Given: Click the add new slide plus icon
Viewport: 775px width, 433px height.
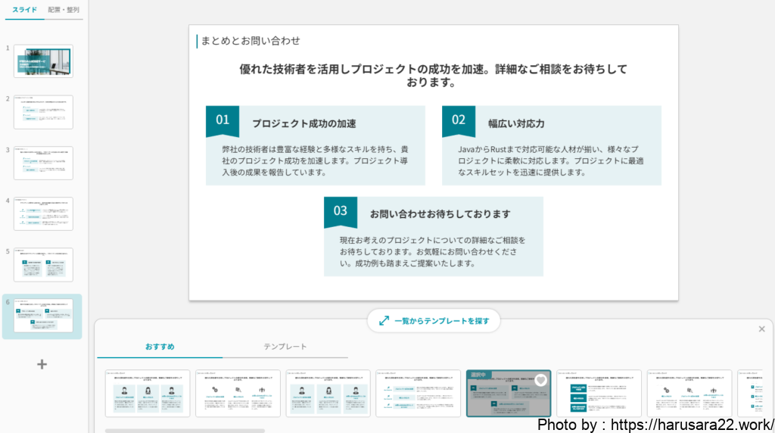Looking at the screenshot, I should pyautogui.click(x=42, y=364).
